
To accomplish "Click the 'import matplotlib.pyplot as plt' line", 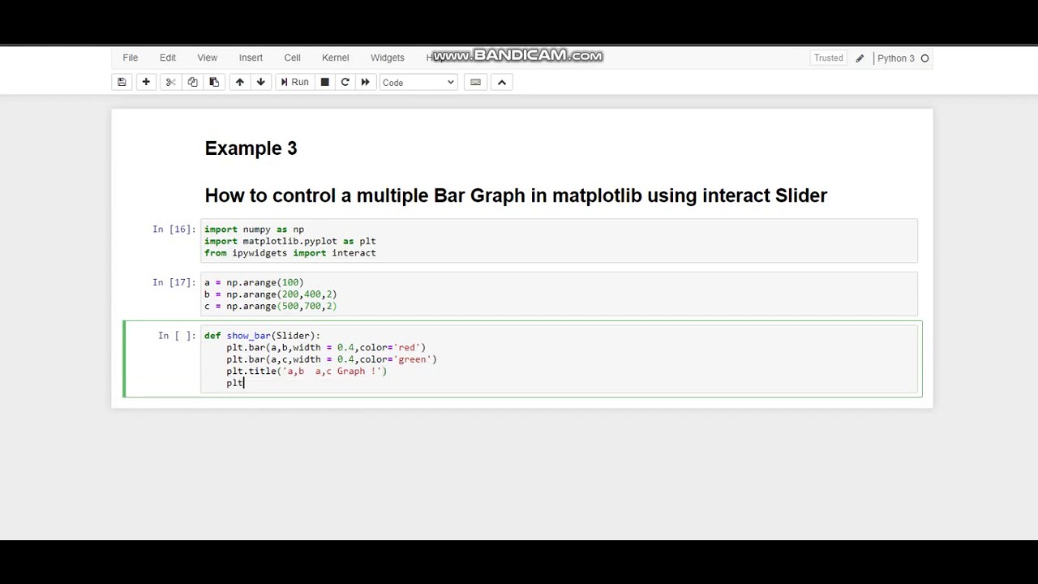I will [290, 242].
